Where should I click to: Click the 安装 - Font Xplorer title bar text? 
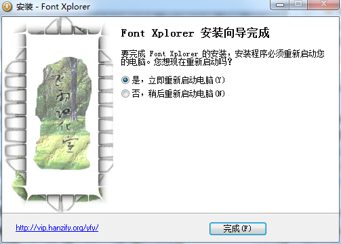pos(53,7)
